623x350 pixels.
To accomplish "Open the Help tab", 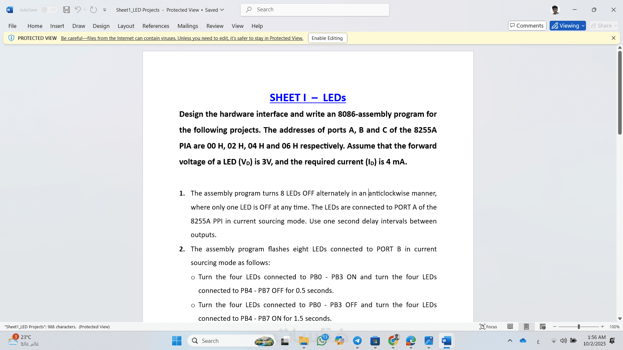I will click(257, 26).
